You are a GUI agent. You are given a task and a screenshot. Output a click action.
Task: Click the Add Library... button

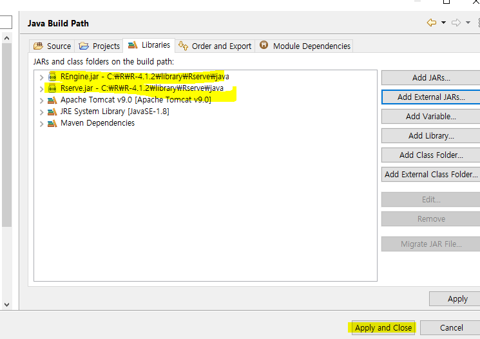pyautogui.click(x=431, y=135)
